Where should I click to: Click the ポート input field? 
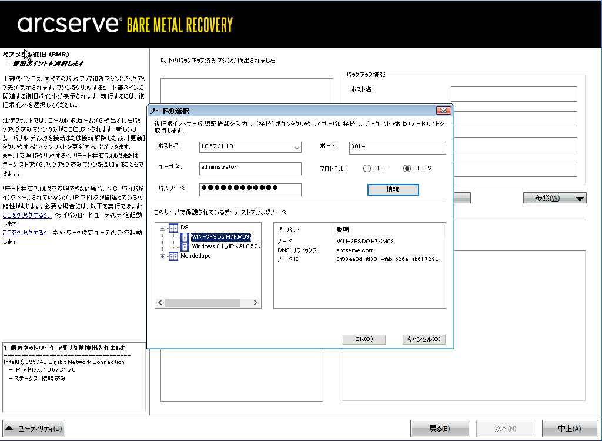397,148
